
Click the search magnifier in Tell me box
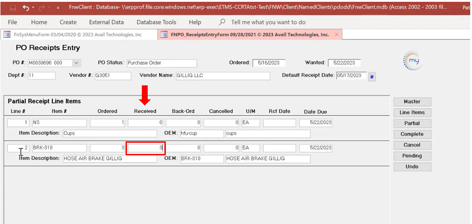tap(222, 22)
